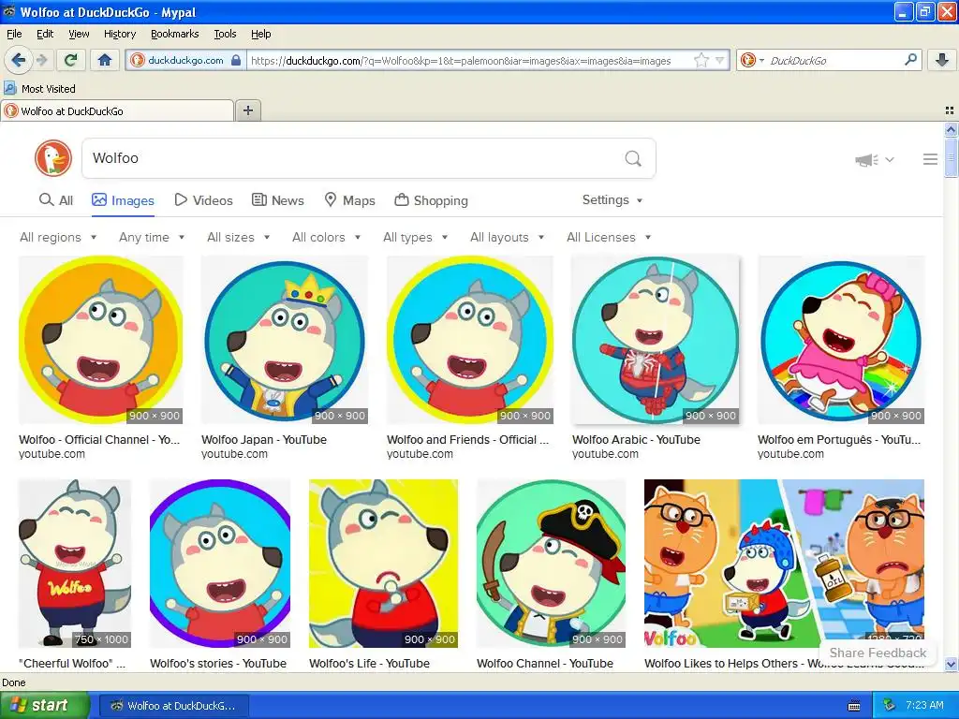The width and height of the screenshot is (959, 719).
Task: Switch to the News tab
Action: (277, 200)
